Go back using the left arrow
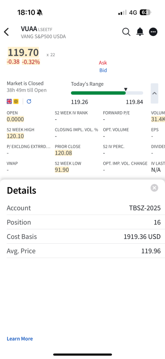The image size is (165, 359). tap(6, 32)
